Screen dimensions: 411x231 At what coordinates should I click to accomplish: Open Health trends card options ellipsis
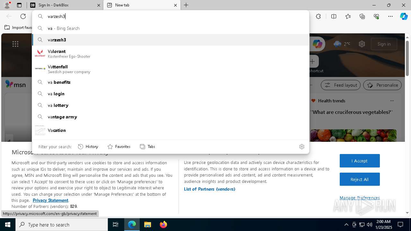click(392, 101)
